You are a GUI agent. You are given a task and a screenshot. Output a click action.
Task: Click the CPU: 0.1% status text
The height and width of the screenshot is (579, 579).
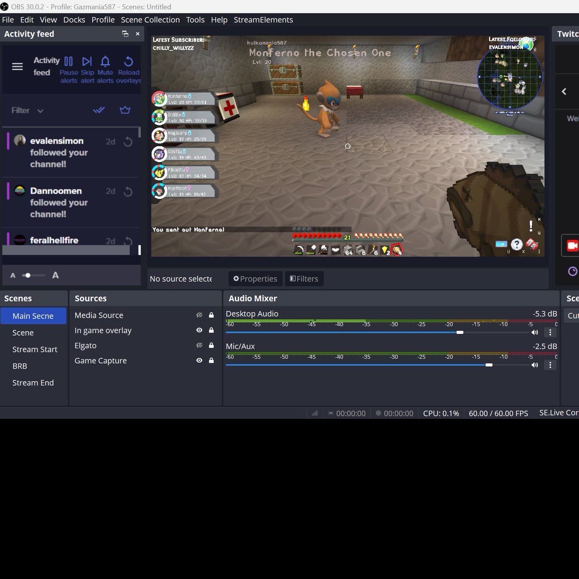tap(441, 413)
